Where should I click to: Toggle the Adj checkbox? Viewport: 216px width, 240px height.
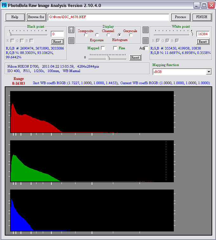click(147, 48)
